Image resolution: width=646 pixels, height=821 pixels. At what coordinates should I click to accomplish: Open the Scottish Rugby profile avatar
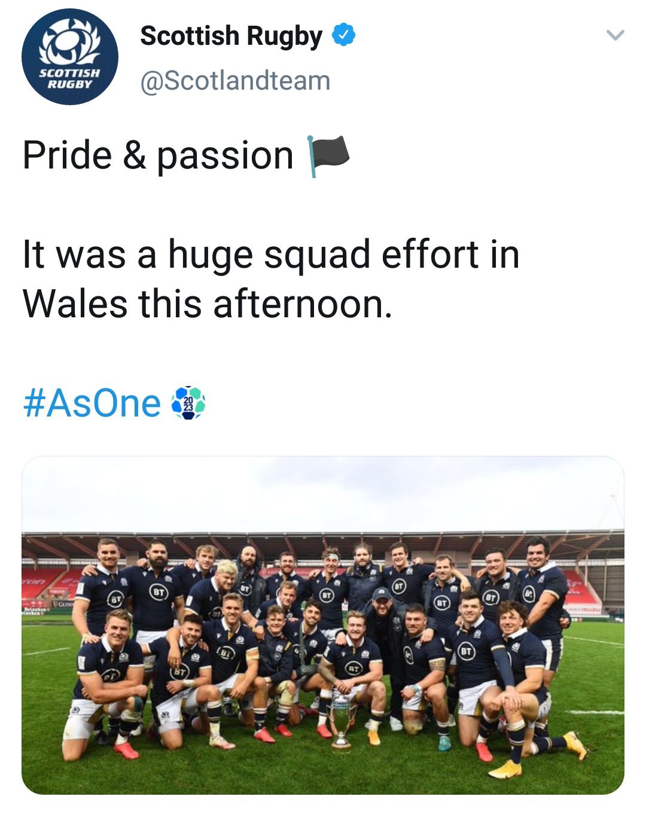(x=70, y=57)
